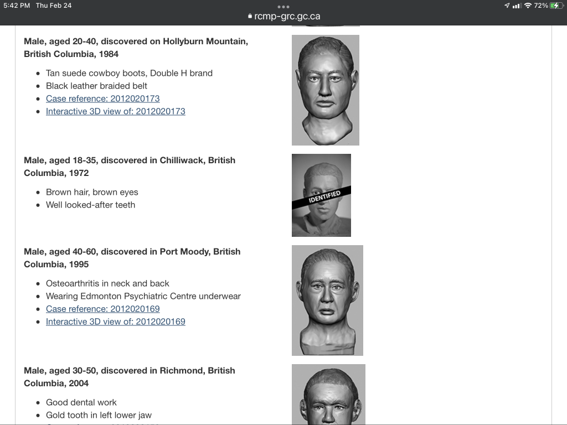The image size is (567, 425).
Task: Tap the 5:42 PM clock in status bar
Action: pos(17,6)
